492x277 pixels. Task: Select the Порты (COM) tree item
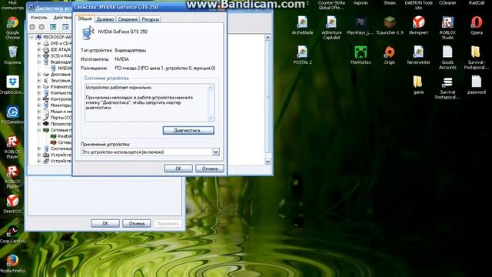(58, 118)
